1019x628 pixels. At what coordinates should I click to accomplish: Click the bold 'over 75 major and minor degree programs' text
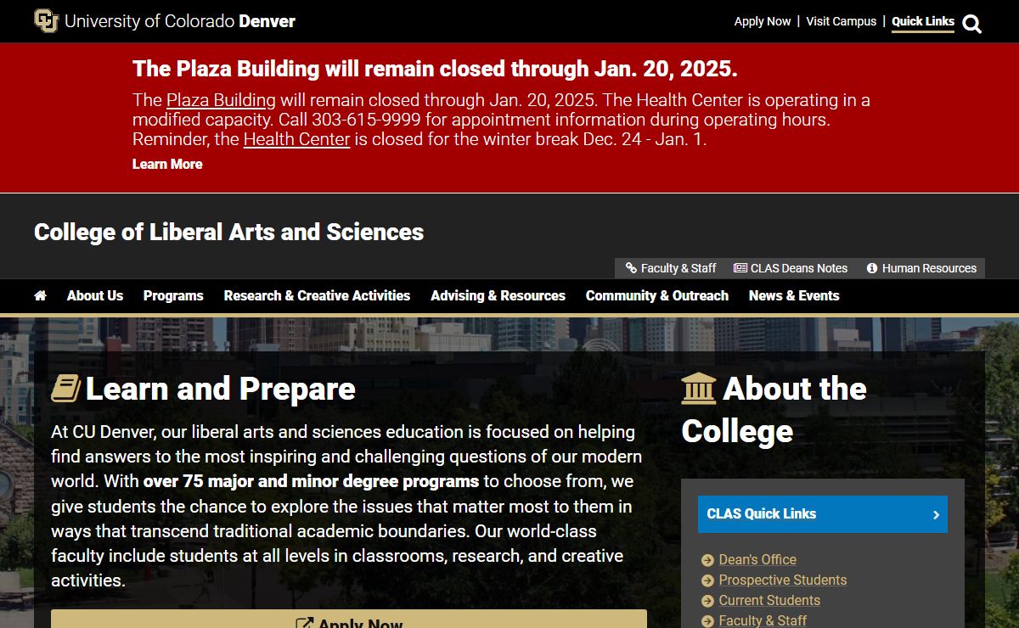coord(311,481)
